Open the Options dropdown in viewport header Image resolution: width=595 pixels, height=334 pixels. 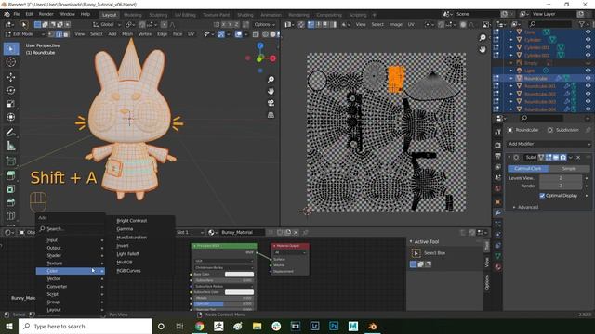pyautogui.click(x=264, y=25)
